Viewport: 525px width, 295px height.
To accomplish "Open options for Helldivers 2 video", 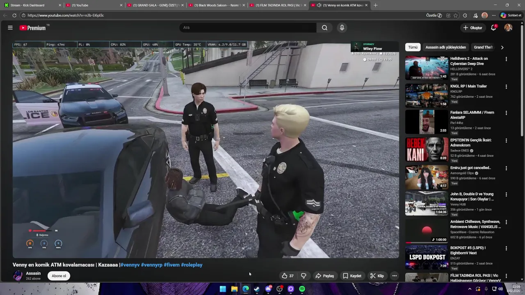I will point(506,59).
